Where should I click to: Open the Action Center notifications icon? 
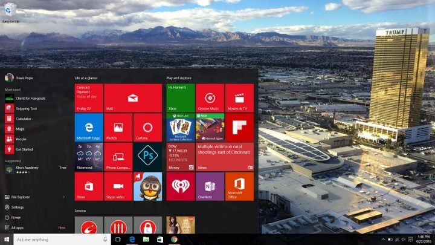(410, 240)
